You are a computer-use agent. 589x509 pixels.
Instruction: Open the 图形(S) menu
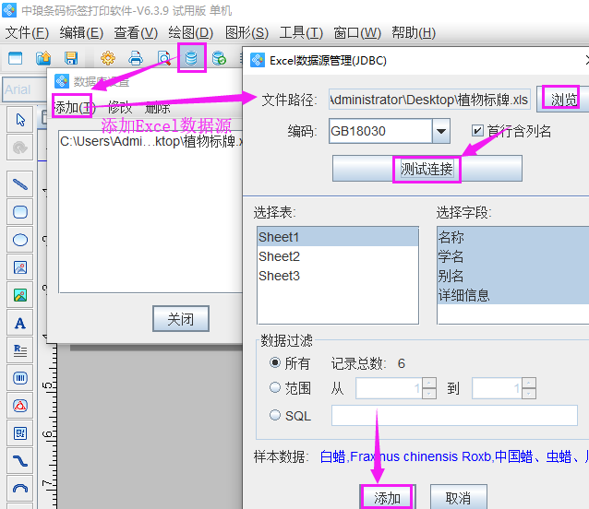point(246,32)
